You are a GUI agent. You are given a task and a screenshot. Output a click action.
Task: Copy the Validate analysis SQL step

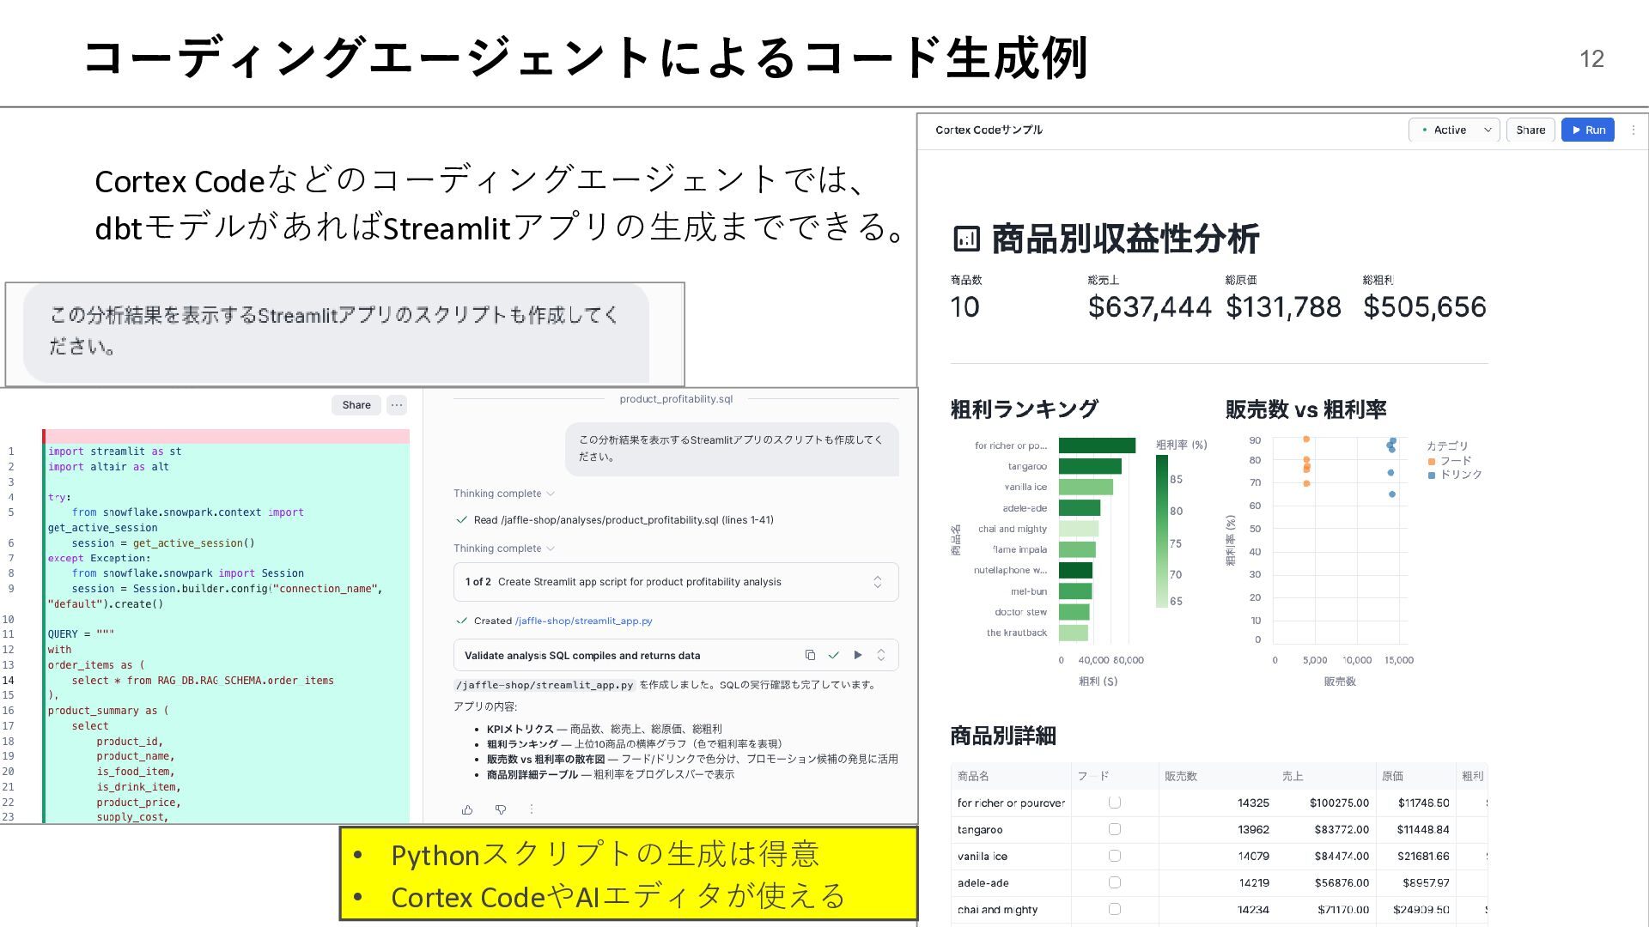[x=810, y=655]
